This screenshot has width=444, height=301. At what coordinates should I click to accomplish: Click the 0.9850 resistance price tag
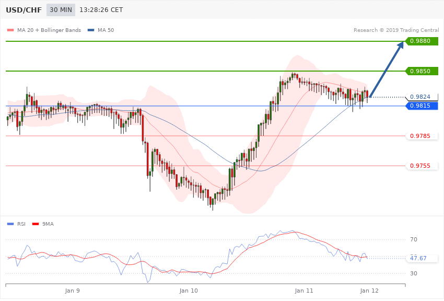coord(422,71)
